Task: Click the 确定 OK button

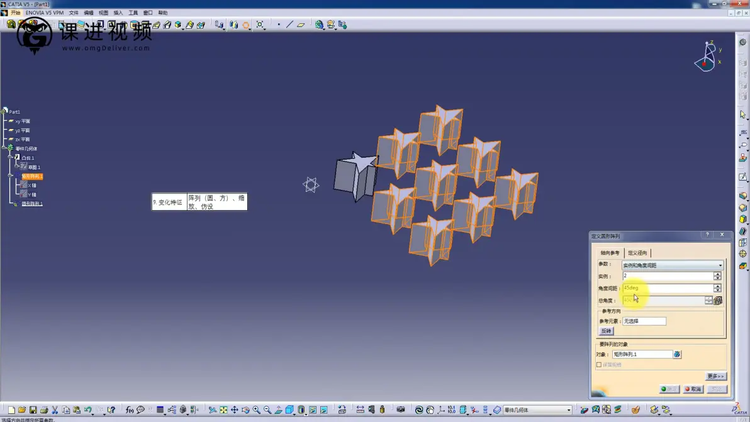Action: pyautogui.click(x=669, y=389)
